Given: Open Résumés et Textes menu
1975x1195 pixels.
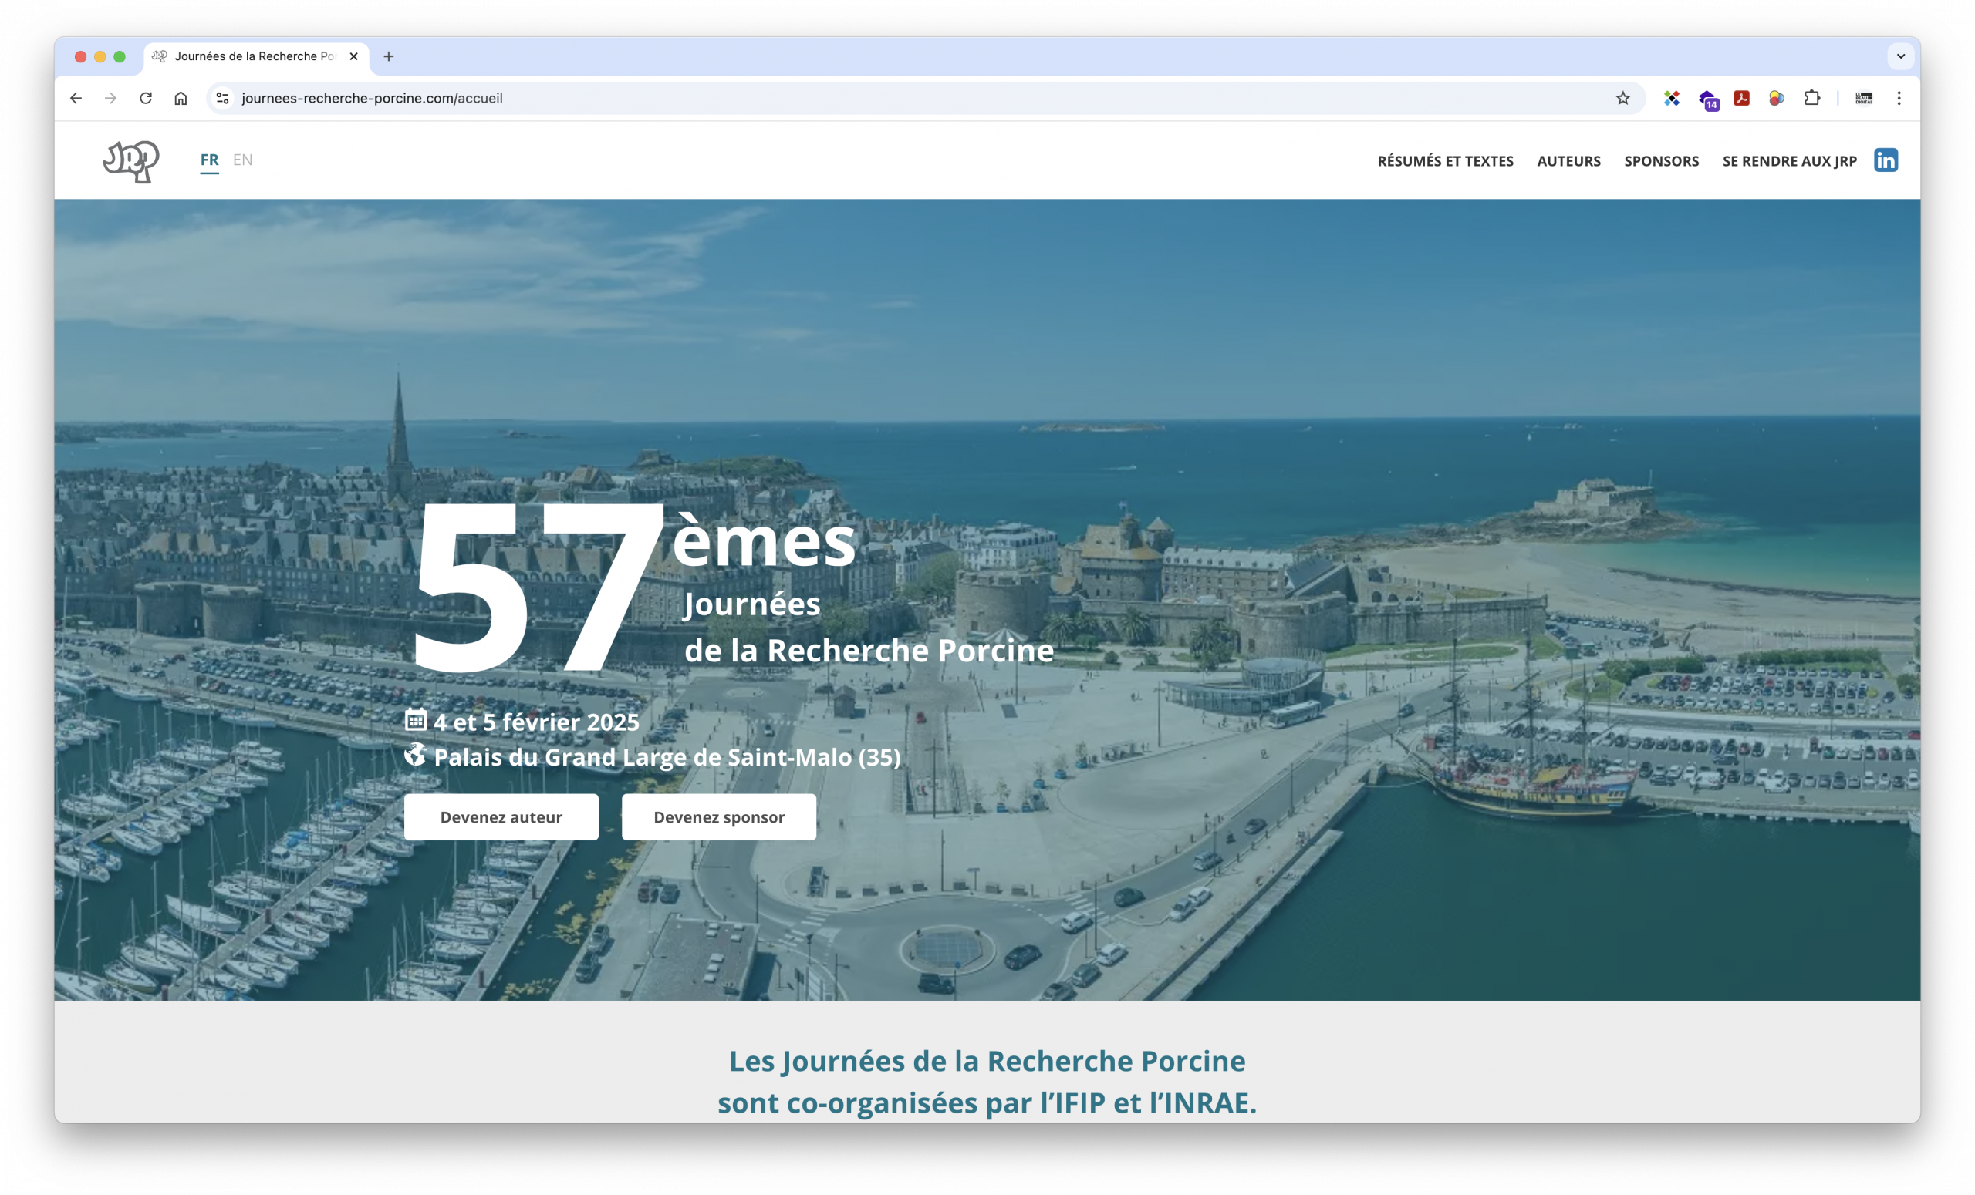Looking at the screenshot, I should 1445,161.
